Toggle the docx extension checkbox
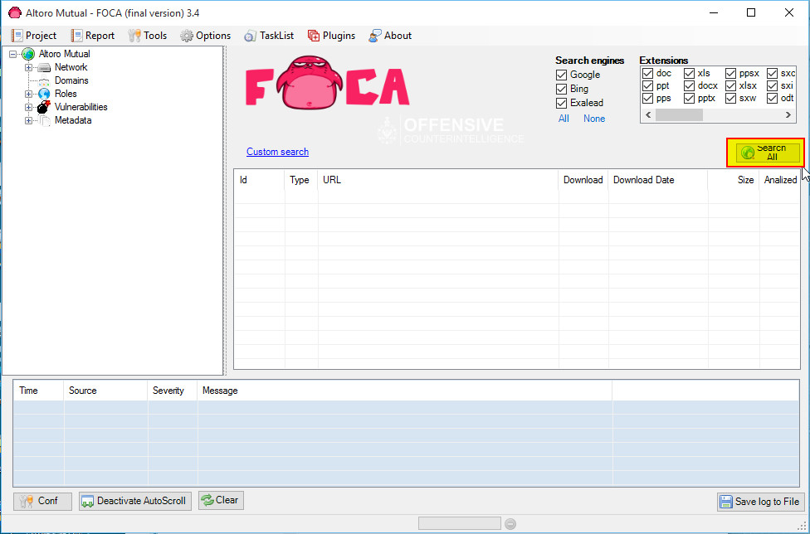The image size is (810, 534). click(689, 85)
